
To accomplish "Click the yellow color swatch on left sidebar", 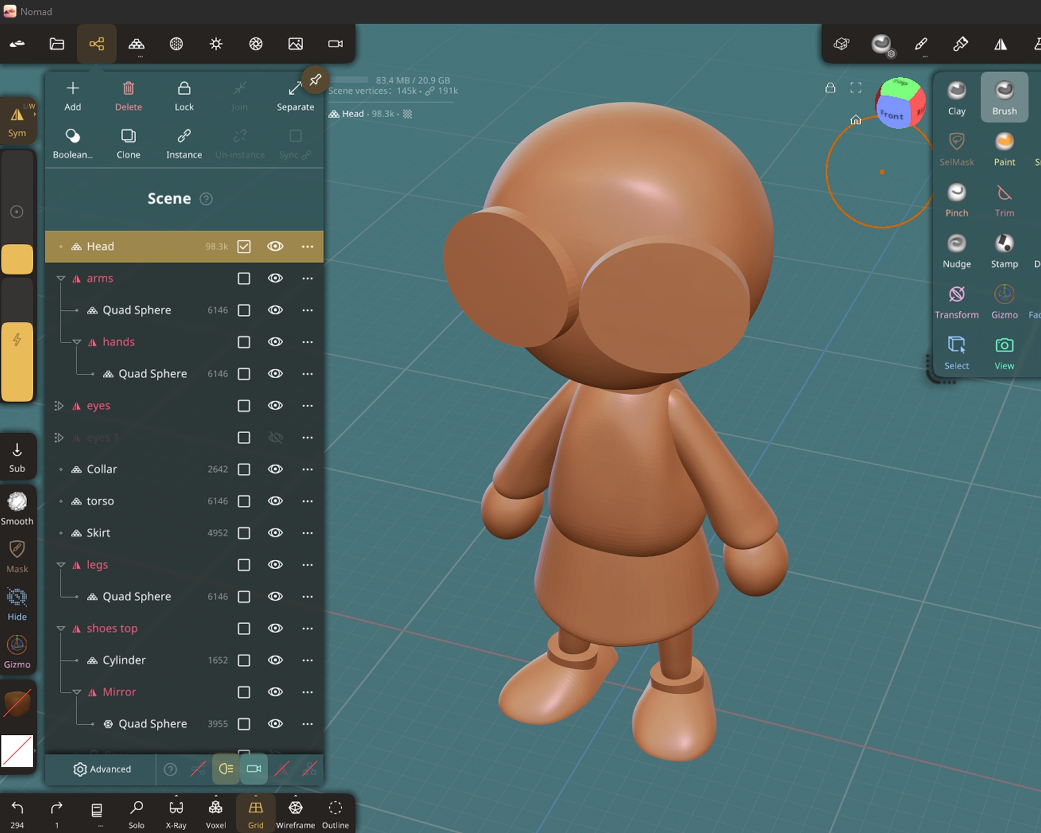I will (x=17, y=259).
